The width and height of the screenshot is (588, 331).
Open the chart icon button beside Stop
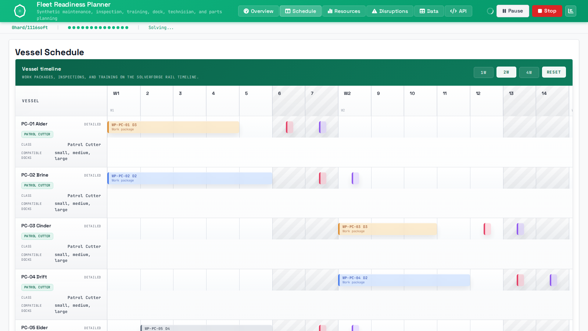click(x=571, y=11)
